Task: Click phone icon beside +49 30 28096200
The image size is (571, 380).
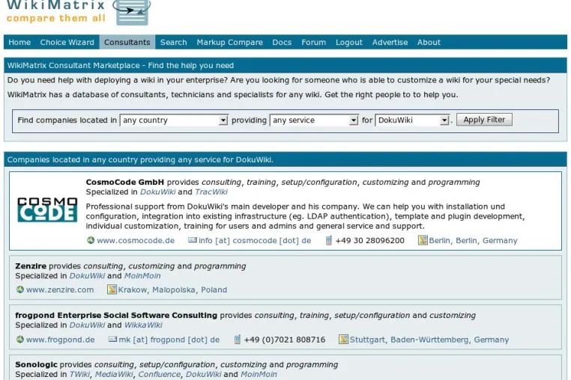Action: click(x=328, y=240)
